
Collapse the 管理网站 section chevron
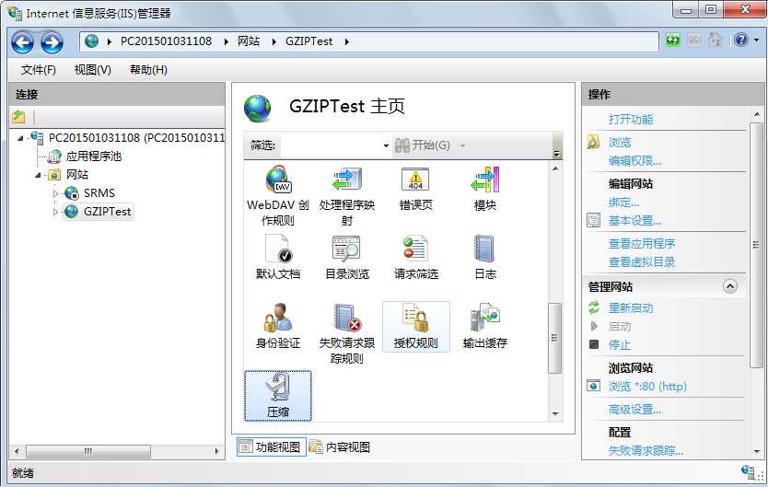(x=730, y=286)
